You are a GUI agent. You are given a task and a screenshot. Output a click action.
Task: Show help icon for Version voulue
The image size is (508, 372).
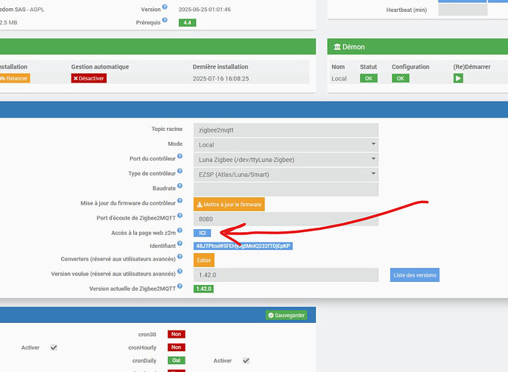tap(180, 272)
